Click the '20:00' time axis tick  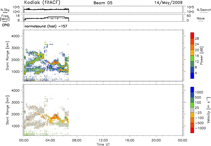pos(156,140)
